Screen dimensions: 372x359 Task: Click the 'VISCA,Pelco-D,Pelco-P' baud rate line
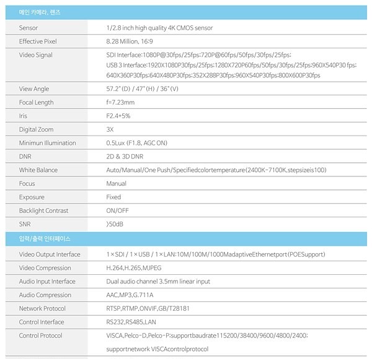click(207, 335)
